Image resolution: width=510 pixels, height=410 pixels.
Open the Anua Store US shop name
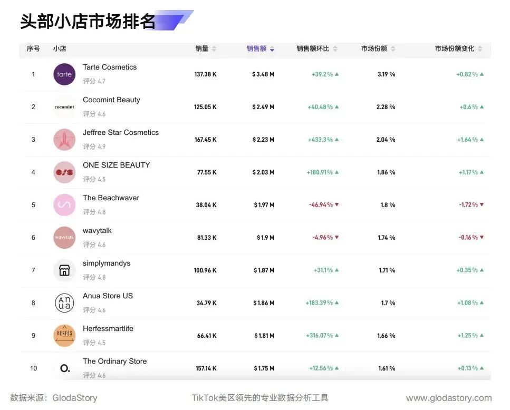(108, 296)
